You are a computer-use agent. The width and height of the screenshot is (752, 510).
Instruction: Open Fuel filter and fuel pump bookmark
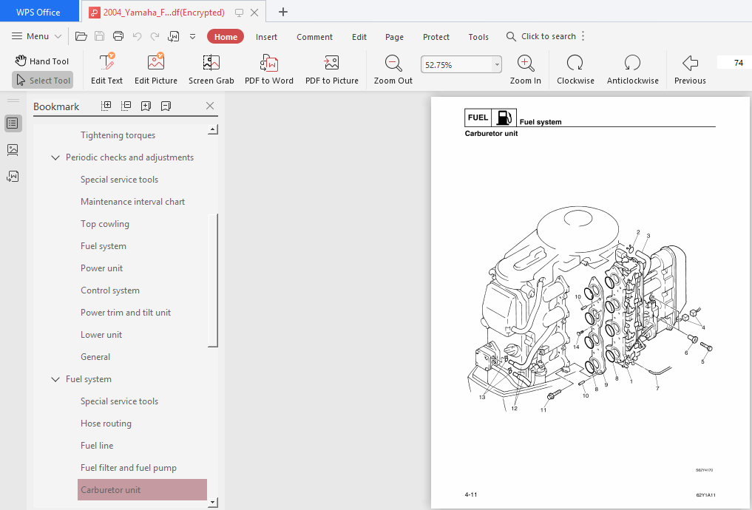pos(129,468)
